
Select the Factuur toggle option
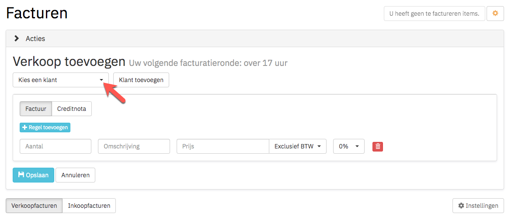(36, 109)
